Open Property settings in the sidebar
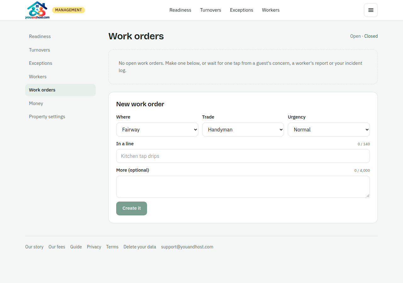This screenshot has height=283, width=403. click(x=60, y=117)
